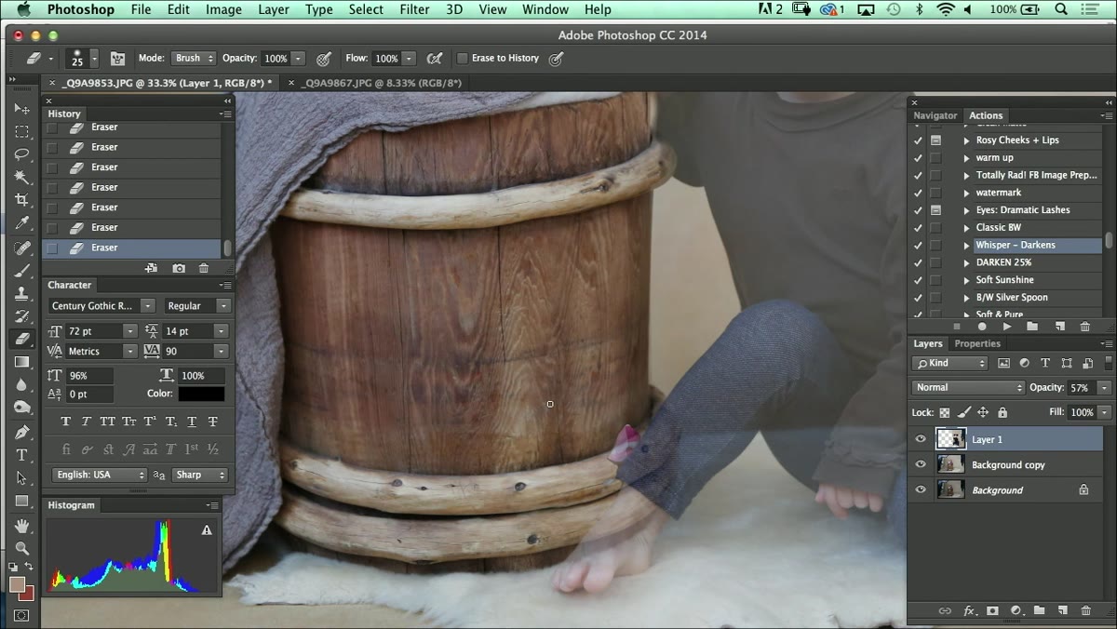The height and width of the screenshot is (629, 1117).
Task: Create new snapshot in History panel
Action: tap(179, 268)
